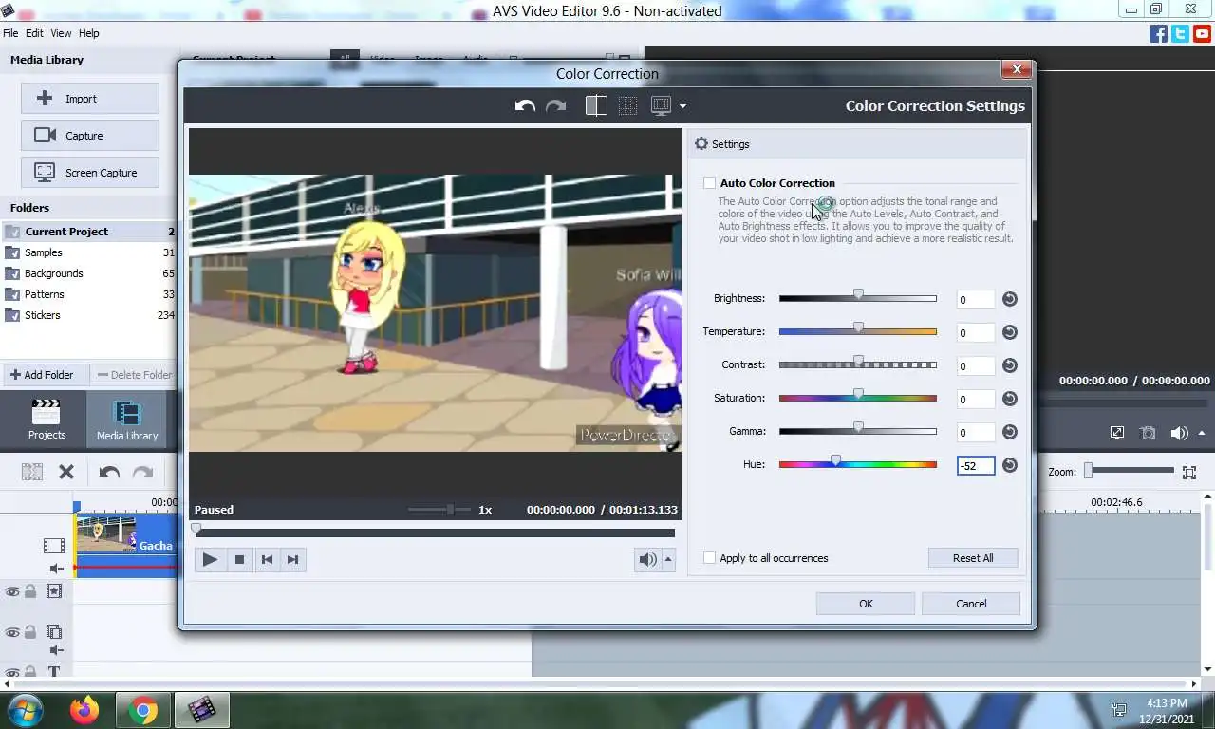The width and height of the screenshot is (1215, 729).
Task: Select the Current Project folder
Action: 89,232
